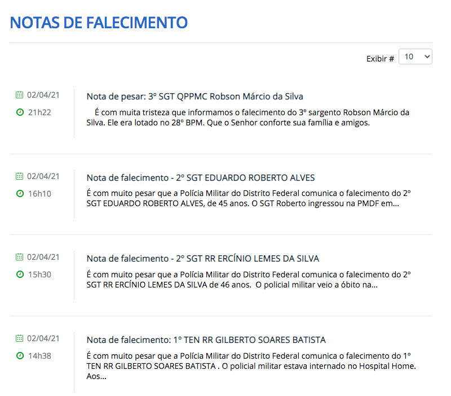Open the note for 2º SGT Eduardo Roberto Alves
This screenshot has width=451, height=396.
click(200, 177)
